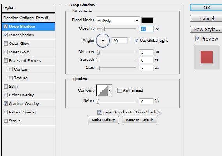This screenshot has height=156, width=222.
Task: Click the red style preview thumbnail
Action: (206, 57)
